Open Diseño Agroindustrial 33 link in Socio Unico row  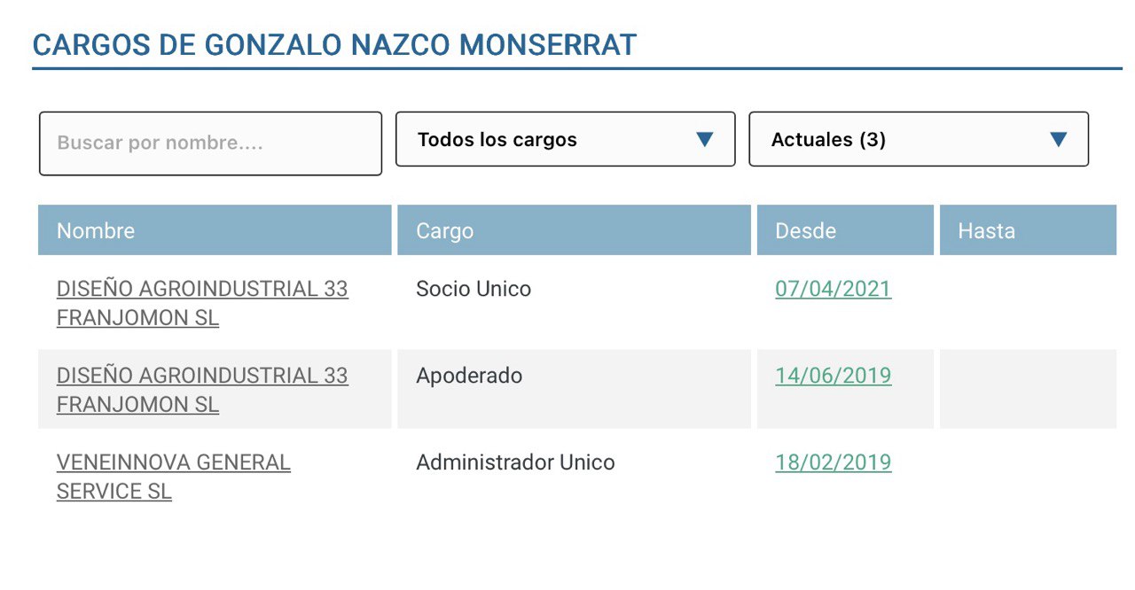coord(202,303)
